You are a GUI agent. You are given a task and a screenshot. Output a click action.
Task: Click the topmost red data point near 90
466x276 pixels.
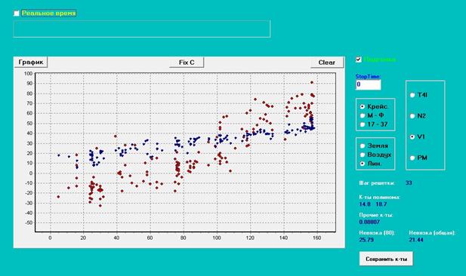coord(312,82)
